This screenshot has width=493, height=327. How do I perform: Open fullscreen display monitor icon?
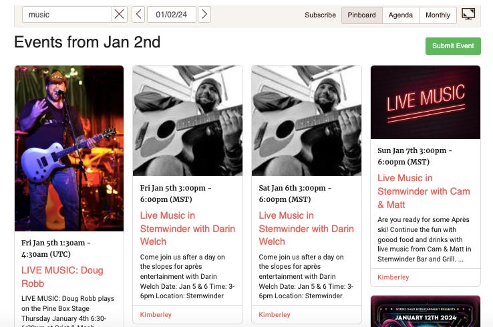(468, 14)
